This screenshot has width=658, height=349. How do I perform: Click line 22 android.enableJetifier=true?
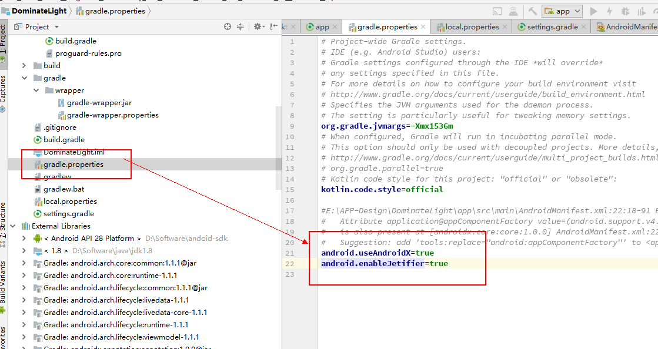pyautogui.click(x=385, y=263)
